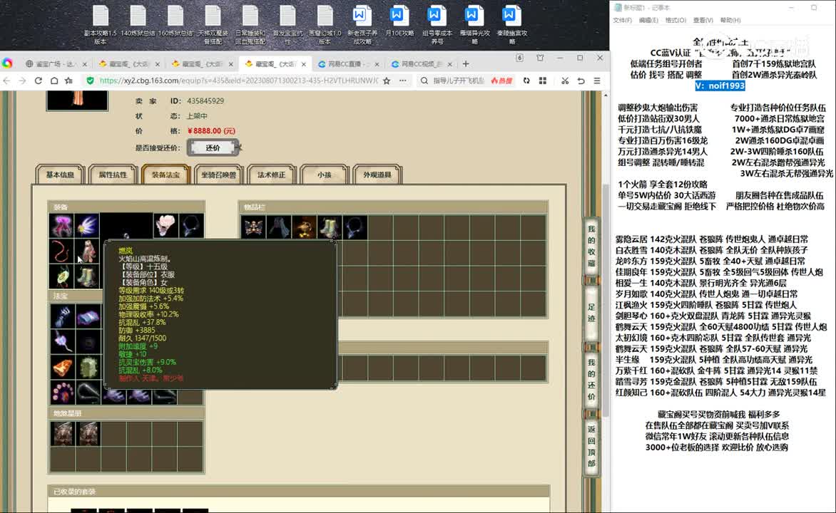This screenshot has width=836, height=513.
Task: Open the browser hamburger menu
Action: [597, 81]
